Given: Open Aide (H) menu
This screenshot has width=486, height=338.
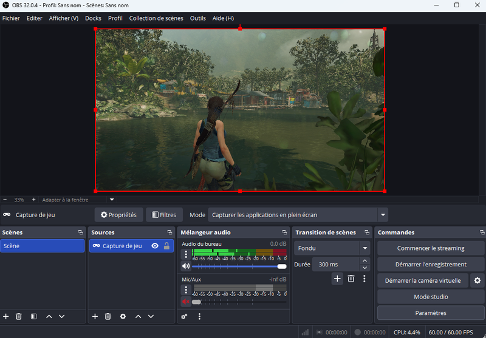Looking at the screenshot, I should click(223, 18).
